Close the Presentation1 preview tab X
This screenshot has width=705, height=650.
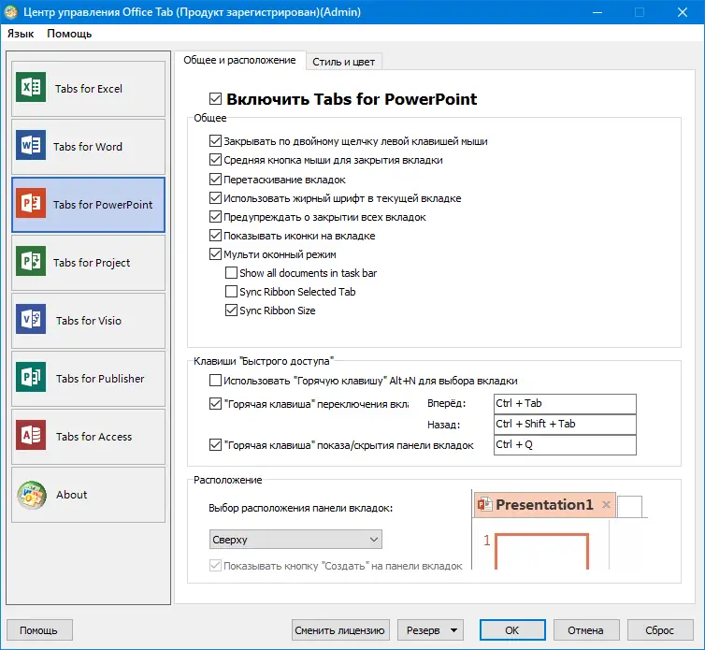point(606,504)
